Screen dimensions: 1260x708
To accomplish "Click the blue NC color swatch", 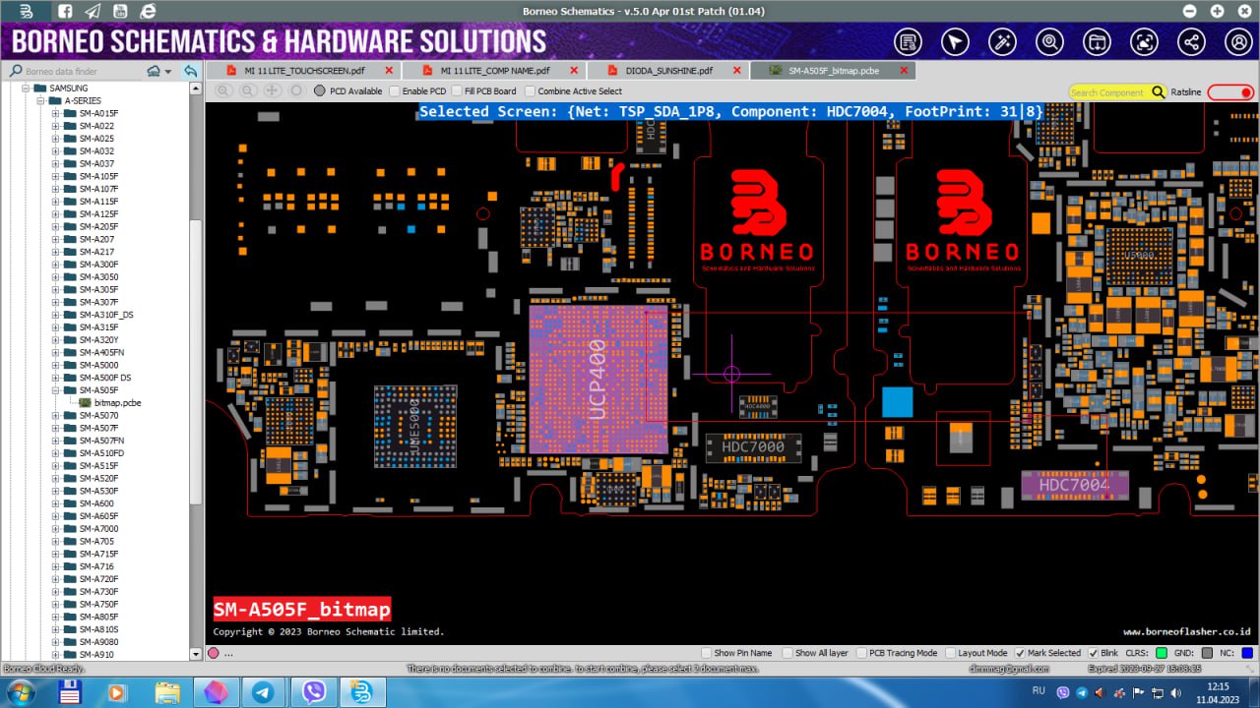I will click(x=1247, y=653).
